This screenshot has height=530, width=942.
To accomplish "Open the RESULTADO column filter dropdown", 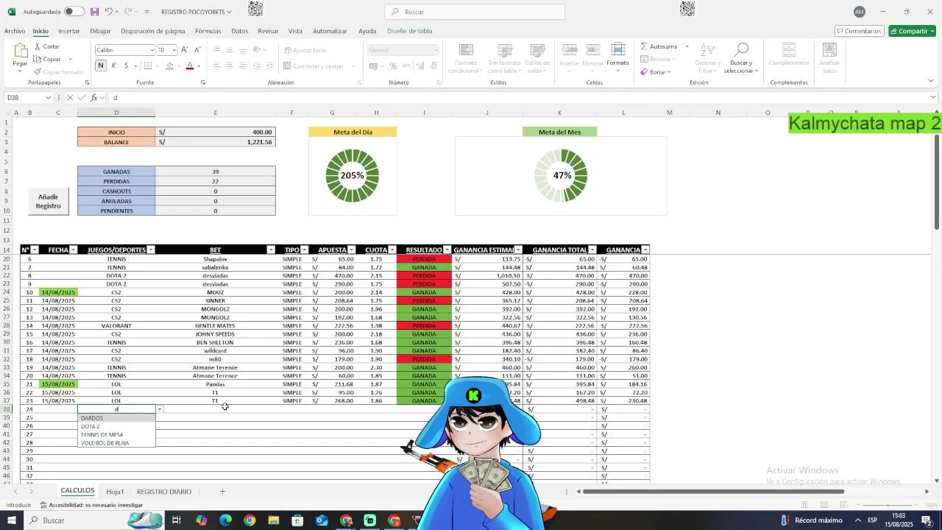I will (447, 250).
